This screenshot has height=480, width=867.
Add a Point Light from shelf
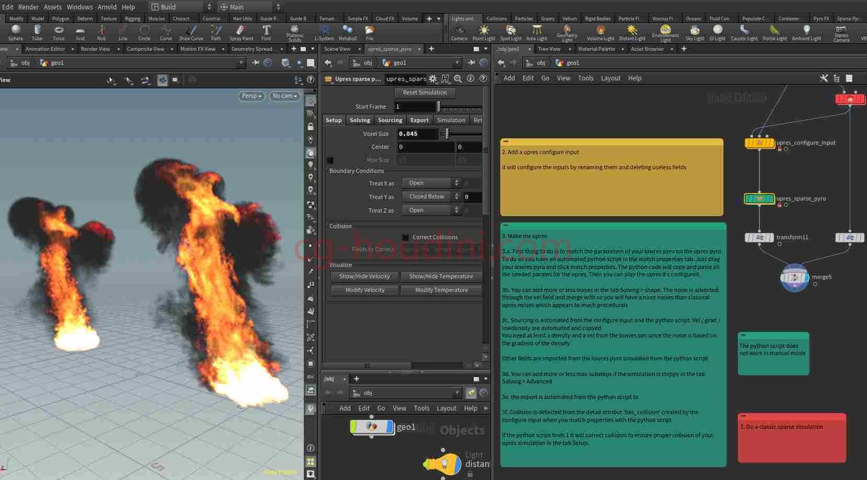click(484, 33)
